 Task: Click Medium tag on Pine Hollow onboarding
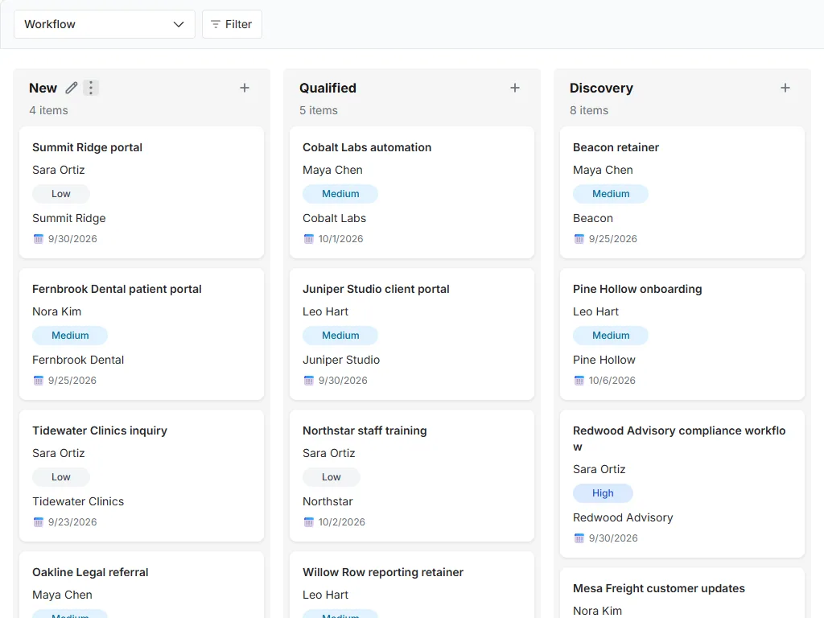[x=611, y=336]
